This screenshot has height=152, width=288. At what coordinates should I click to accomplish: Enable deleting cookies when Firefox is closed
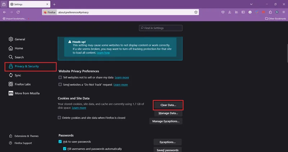[x=59, y=118]
